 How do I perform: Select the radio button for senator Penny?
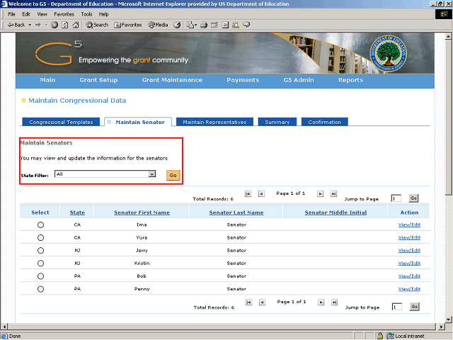point(40,289)
